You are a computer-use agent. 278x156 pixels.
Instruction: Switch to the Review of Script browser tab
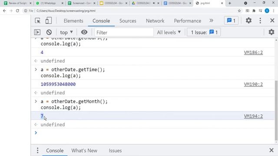click(18, 3)
